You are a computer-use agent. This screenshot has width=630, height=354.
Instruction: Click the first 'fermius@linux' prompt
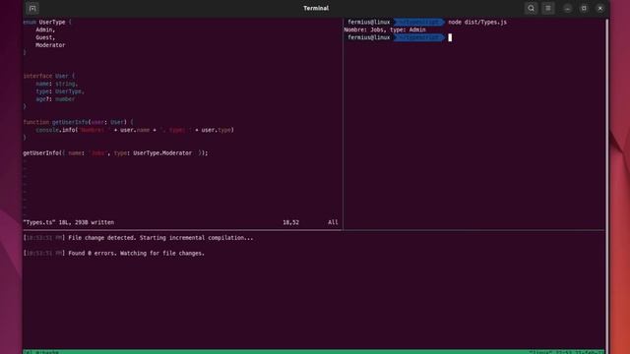coord(369,22)
